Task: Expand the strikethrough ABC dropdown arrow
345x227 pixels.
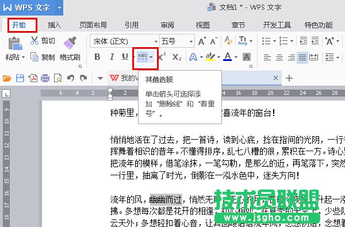Action: pyautogui.click(x=151, y=57)
